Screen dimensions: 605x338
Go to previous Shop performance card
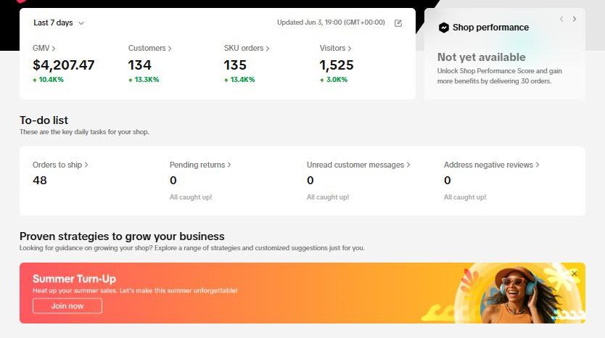(x=561, y=19)
